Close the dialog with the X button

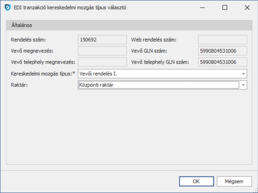(246, 7)
